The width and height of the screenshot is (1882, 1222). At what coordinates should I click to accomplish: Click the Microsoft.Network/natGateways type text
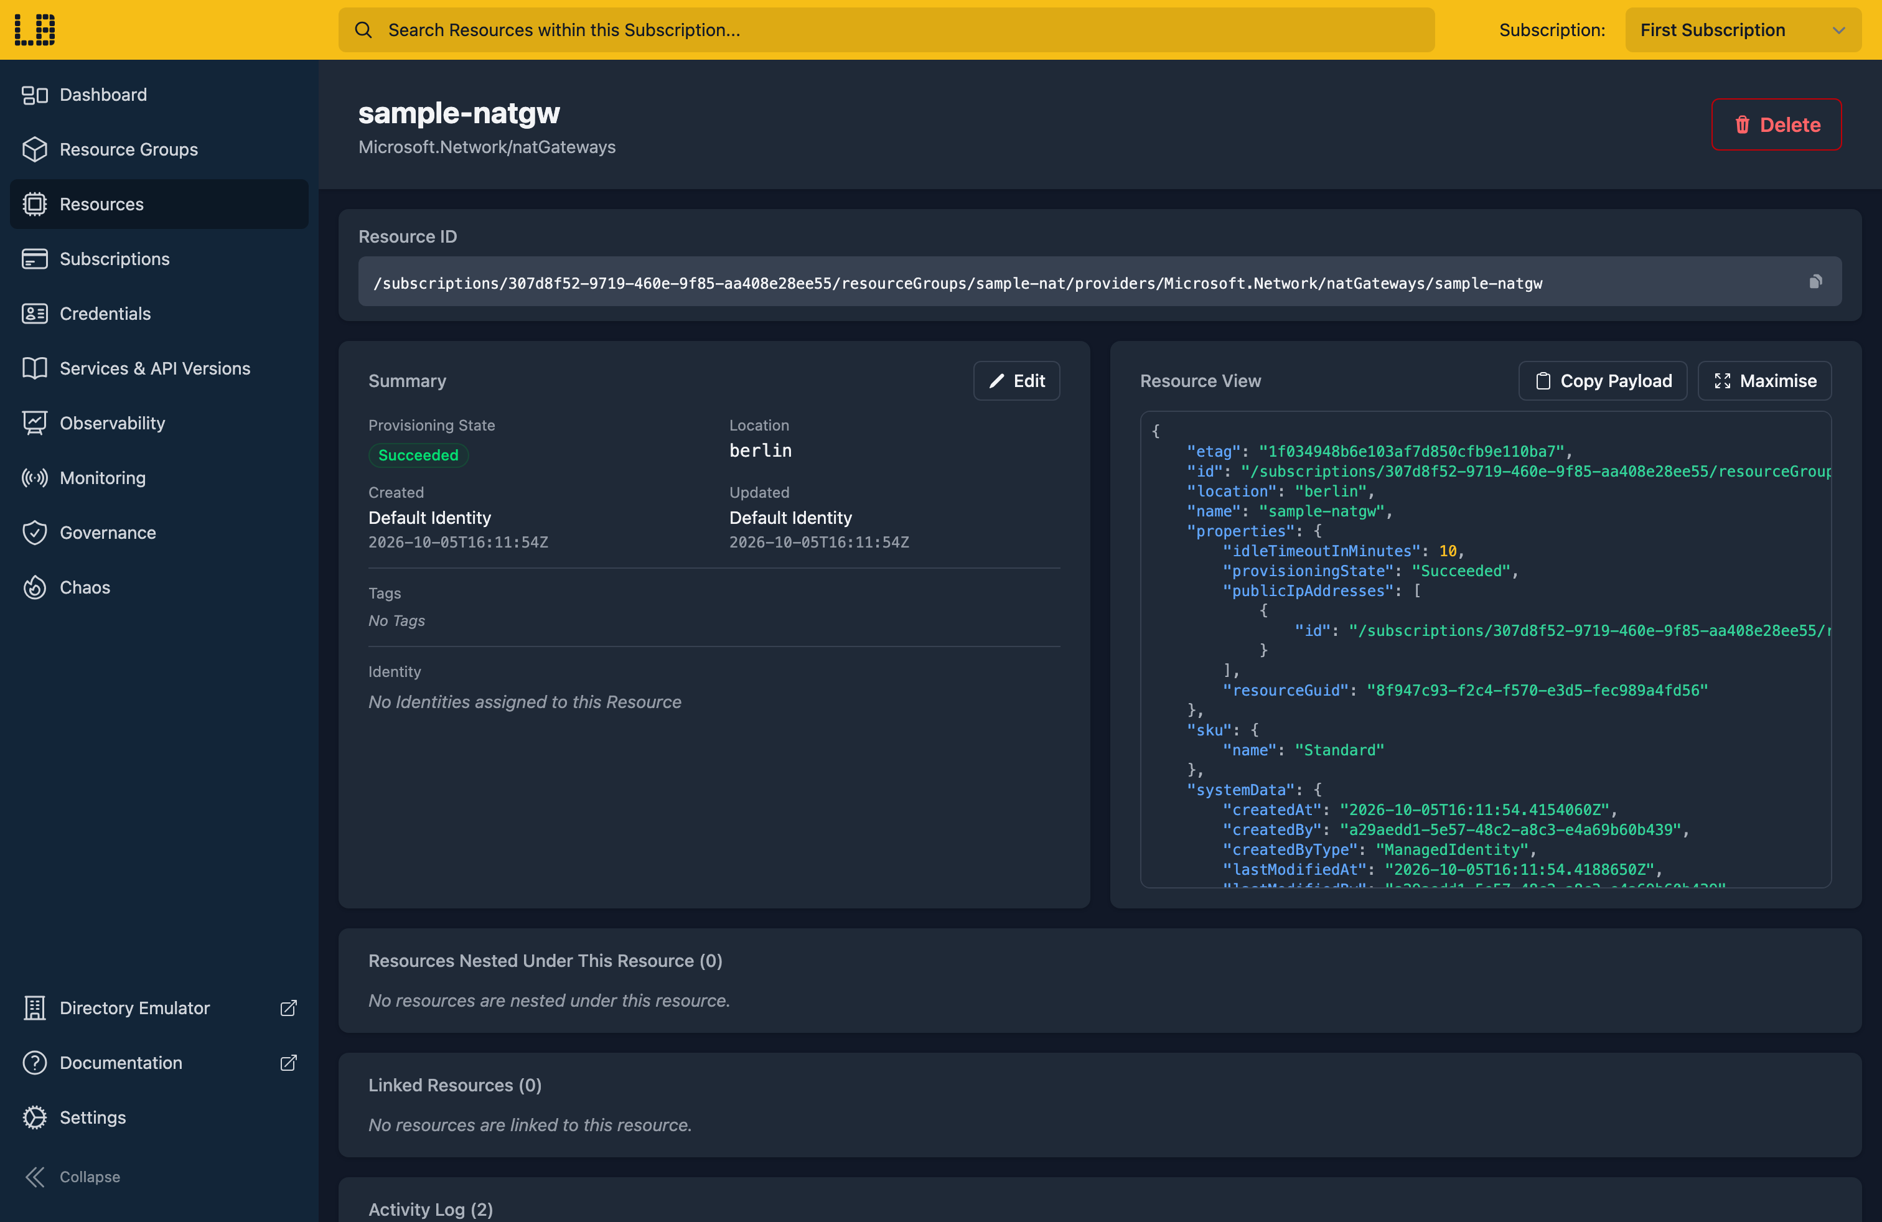point(487,147)
